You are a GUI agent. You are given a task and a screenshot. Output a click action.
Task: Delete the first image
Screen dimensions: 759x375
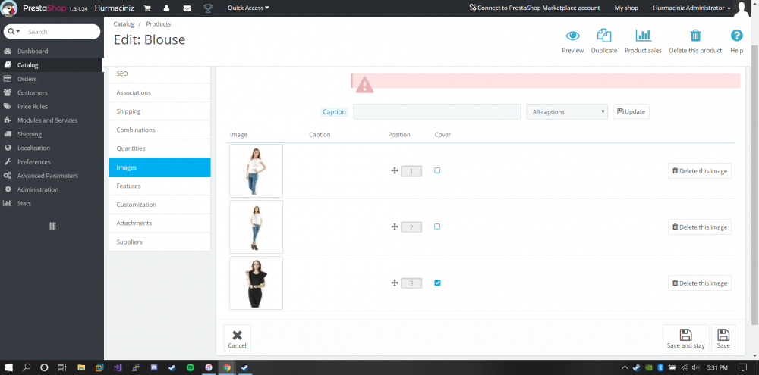pos(700,171)
